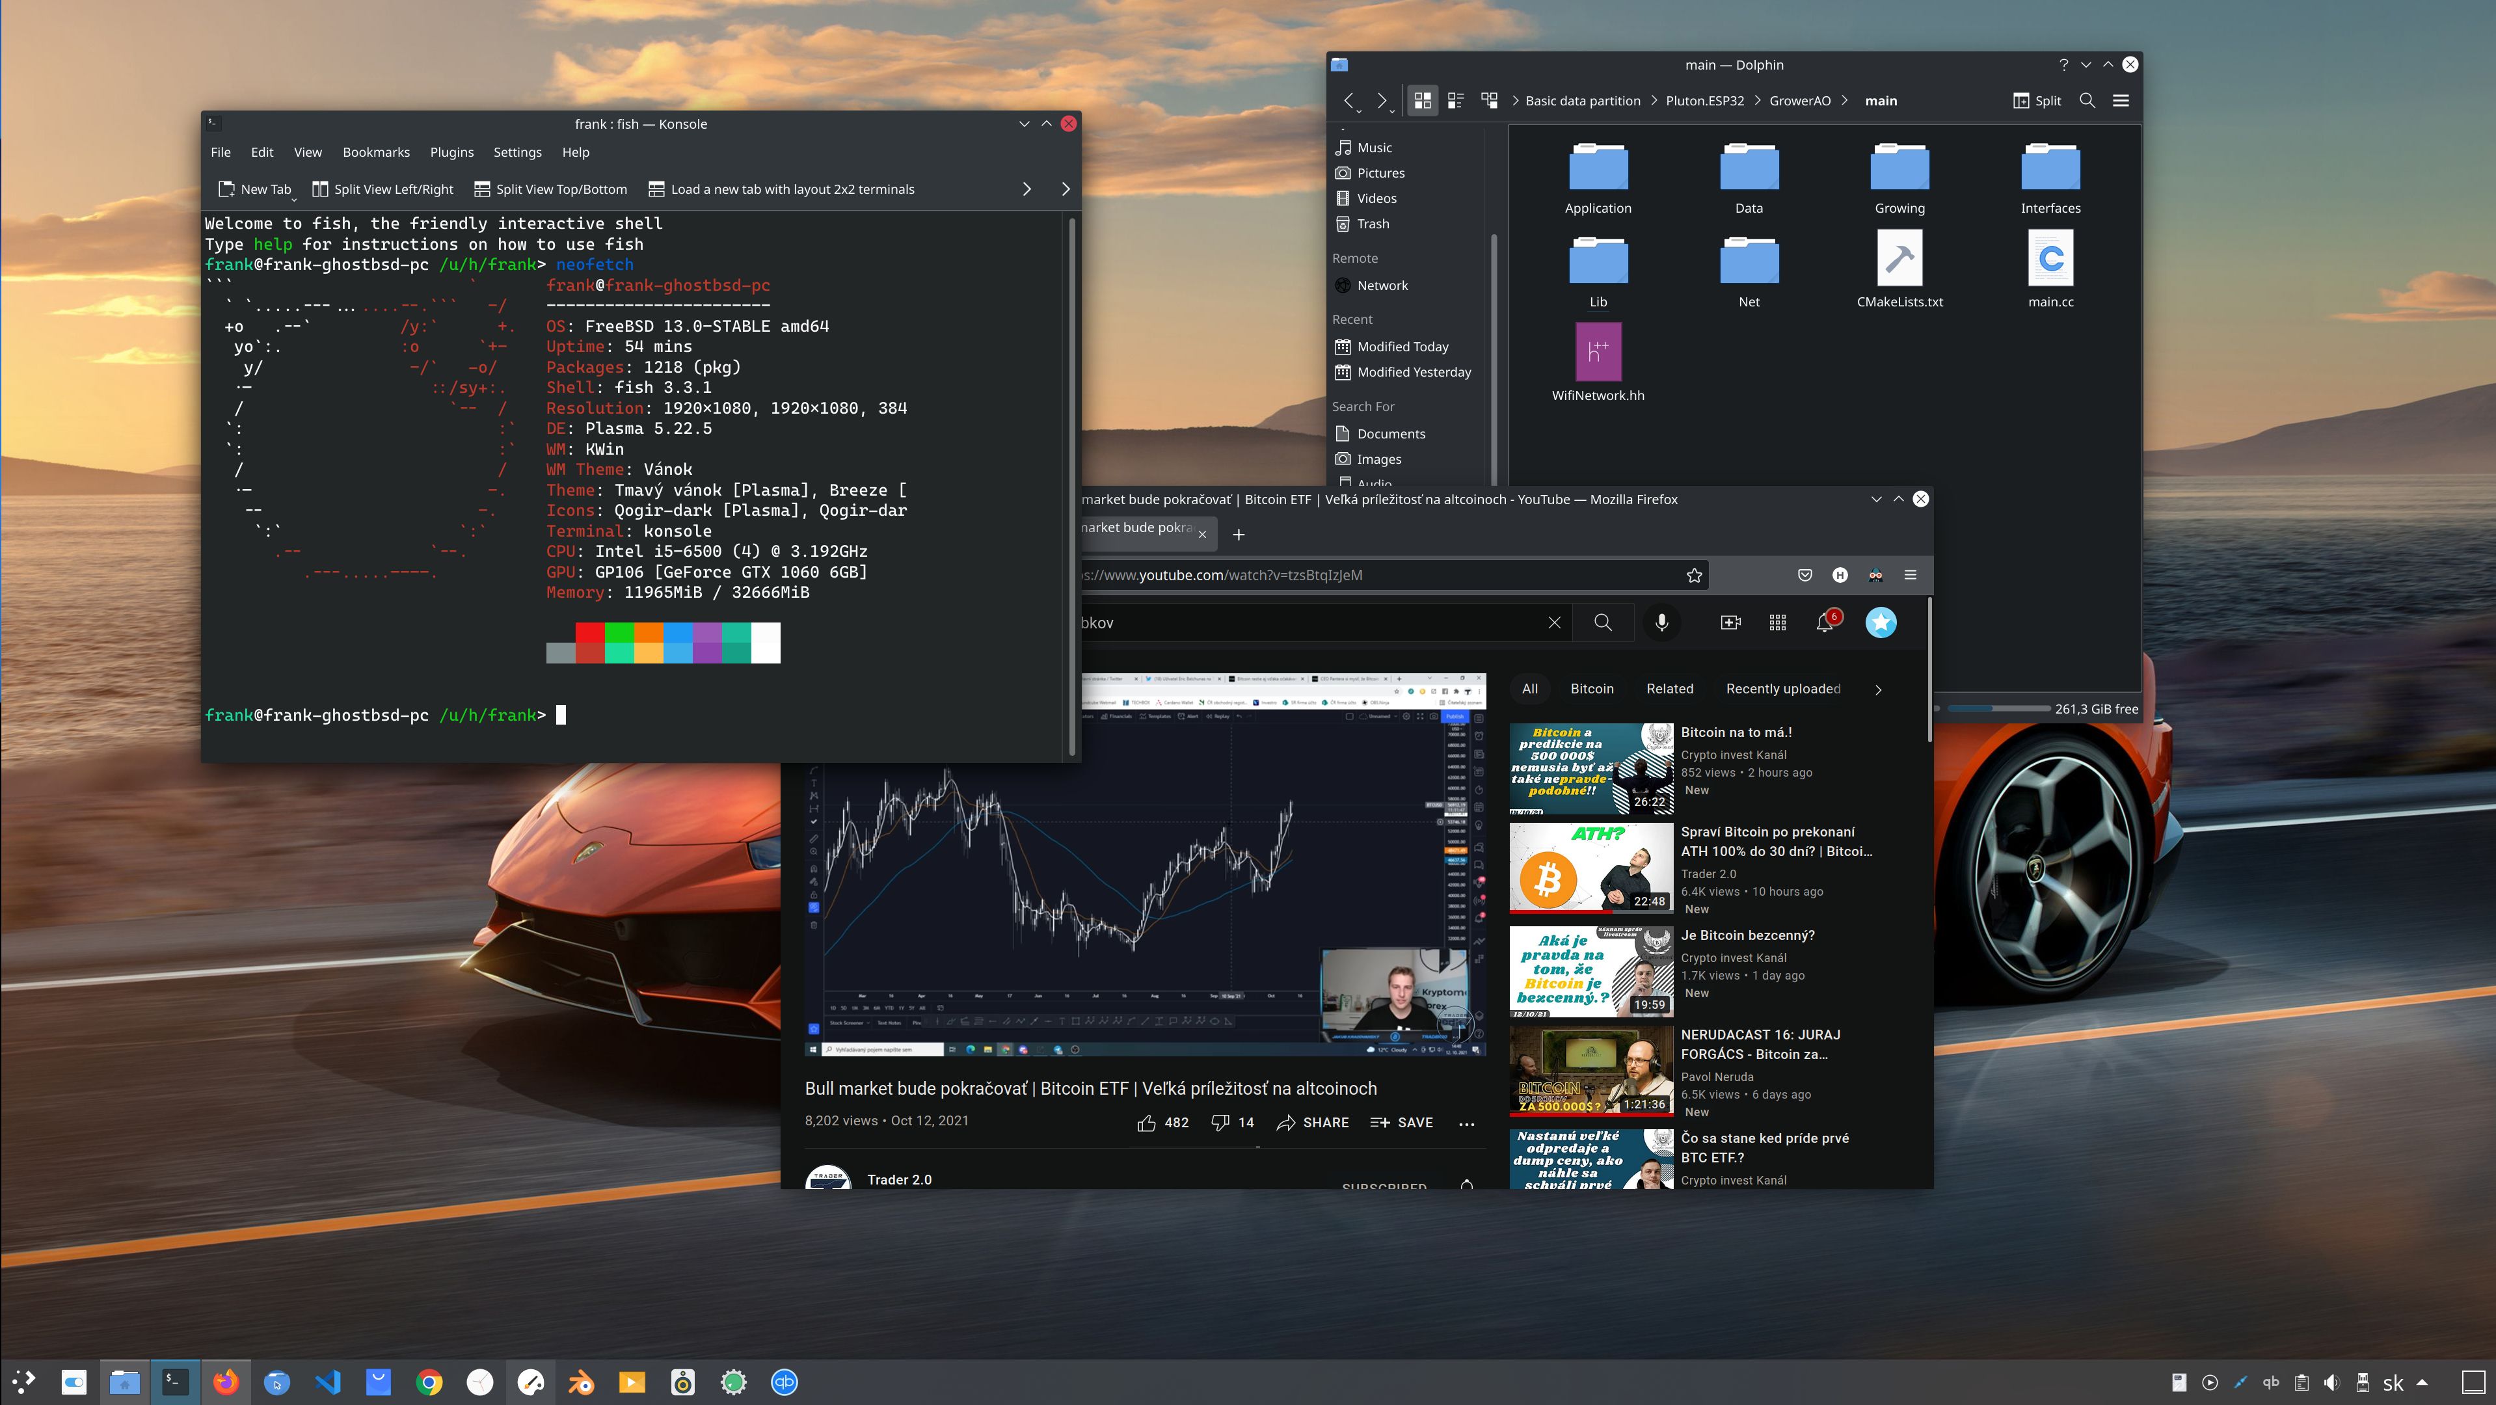Toggle Split view in Dolphin

tap(2037, 101)
